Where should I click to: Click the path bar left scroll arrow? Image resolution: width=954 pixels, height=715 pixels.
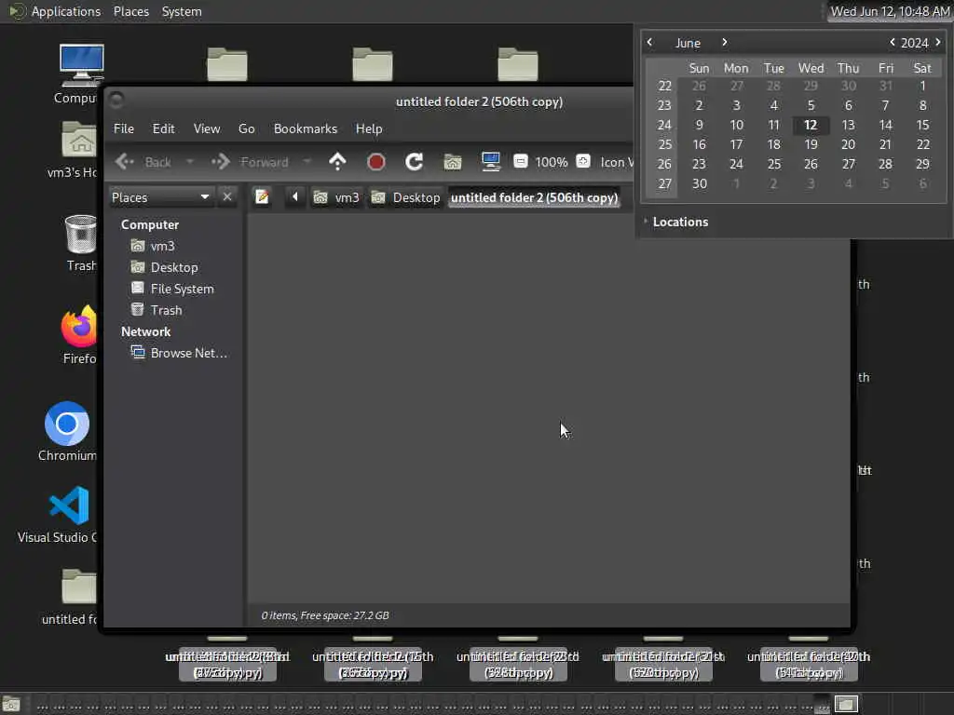(295, 197)
